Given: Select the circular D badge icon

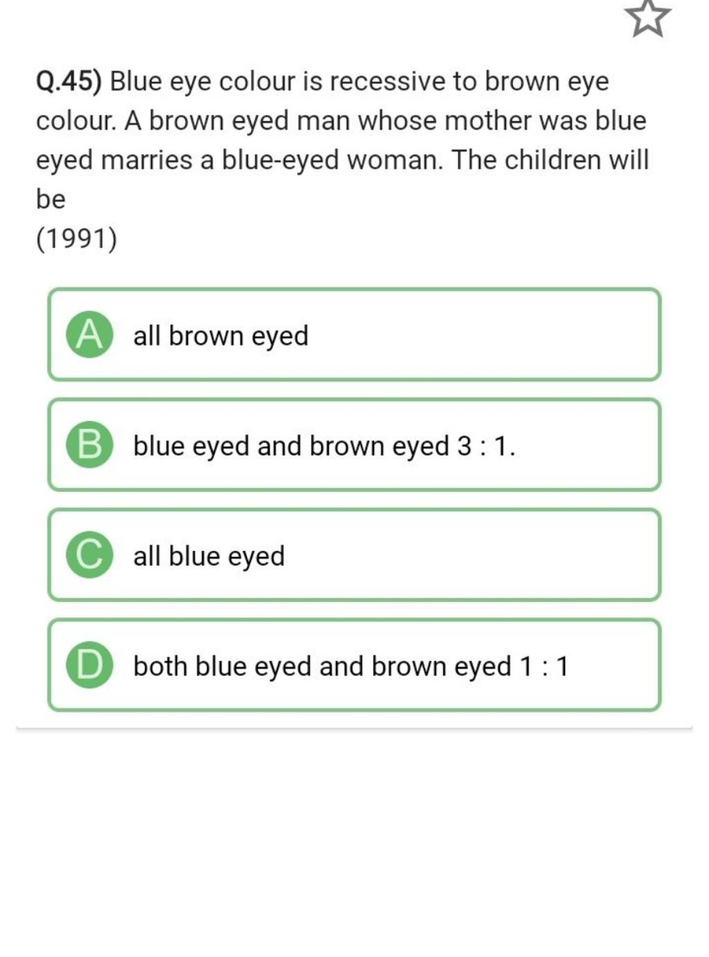Looking at the screenshot, I should coord(89,665).
